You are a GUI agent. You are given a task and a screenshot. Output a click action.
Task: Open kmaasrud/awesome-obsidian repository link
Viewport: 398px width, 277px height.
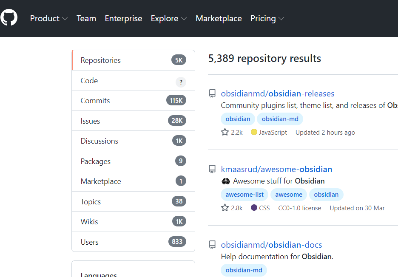point(276,169)
